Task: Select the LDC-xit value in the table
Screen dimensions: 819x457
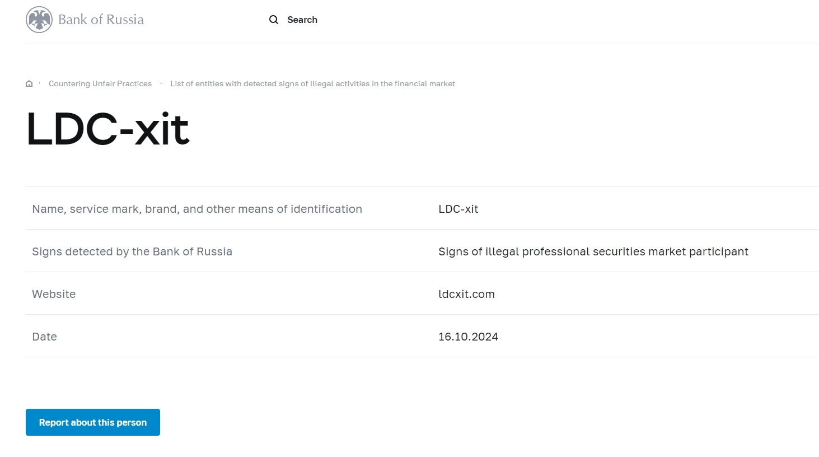Action: click(x=458, y=209)
